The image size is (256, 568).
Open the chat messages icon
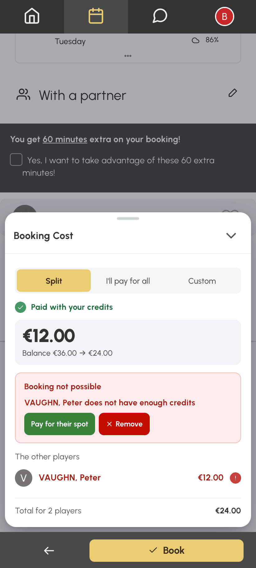[160, 16]
